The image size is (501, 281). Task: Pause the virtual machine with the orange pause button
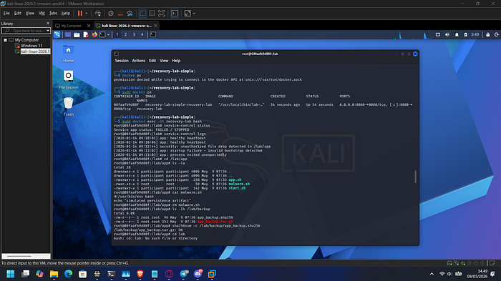[x=80, y=14]
